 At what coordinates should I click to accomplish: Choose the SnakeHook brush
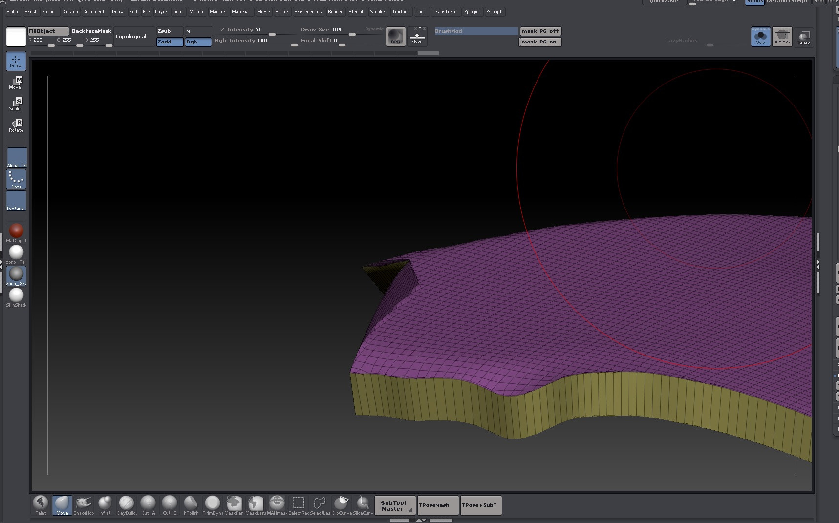[x=84, y=505]
